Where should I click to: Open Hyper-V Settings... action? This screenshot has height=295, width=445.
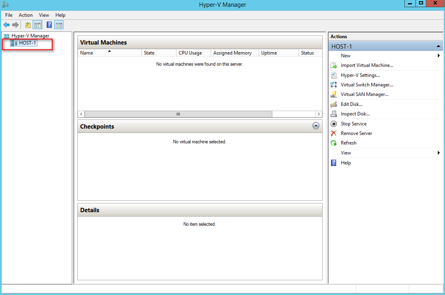pyautogui.click(x=360, y=75)
